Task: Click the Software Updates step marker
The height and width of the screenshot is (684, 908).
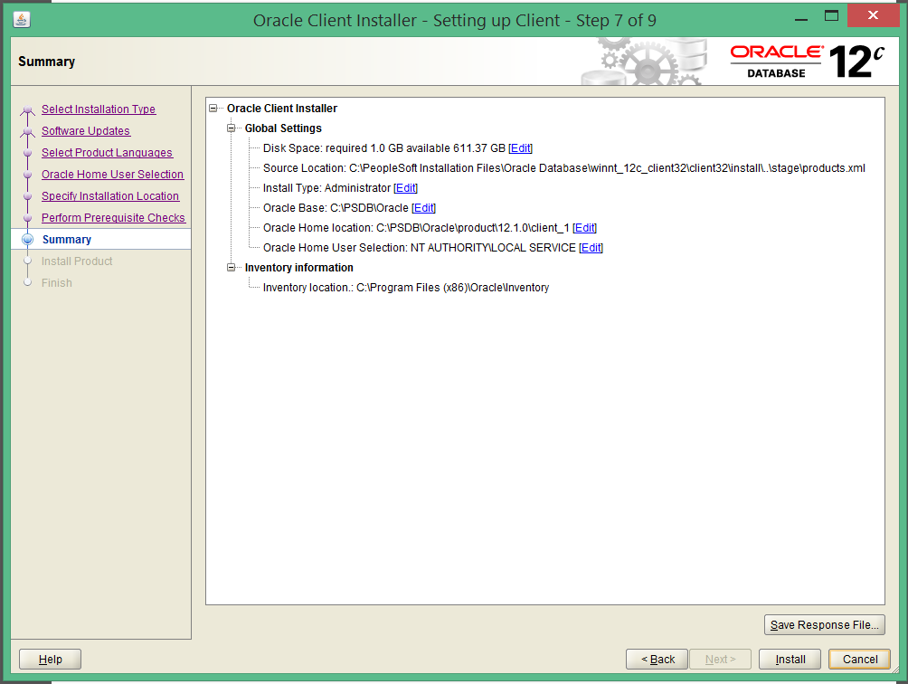Action: click(x=27, y=131)
